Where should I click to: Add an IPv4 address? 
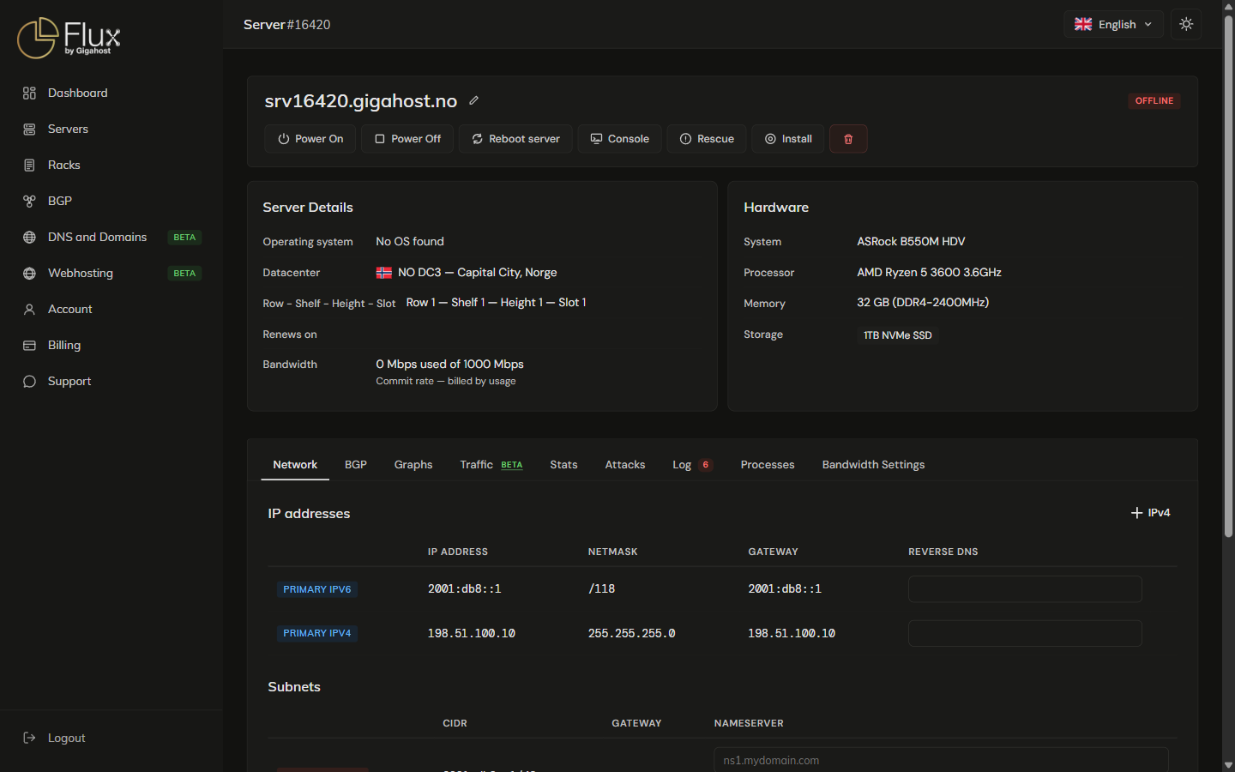(x=1150, y=512)
